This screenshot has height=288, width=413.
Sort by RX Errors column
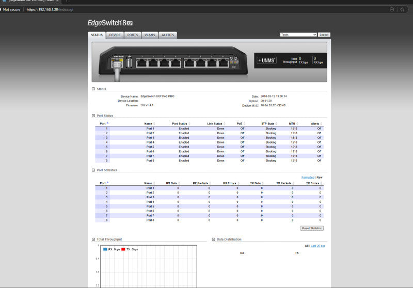[231, 183]
